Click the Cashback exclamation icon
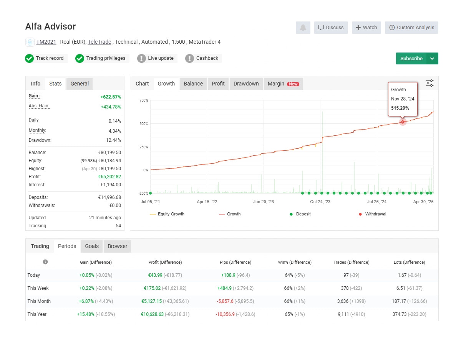 [189, 58]
